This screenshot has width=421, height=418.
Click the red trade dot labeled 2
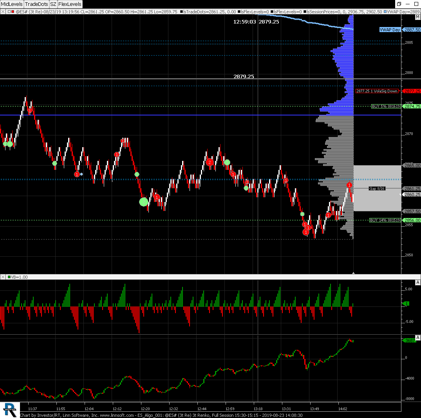tap(210, 162)
